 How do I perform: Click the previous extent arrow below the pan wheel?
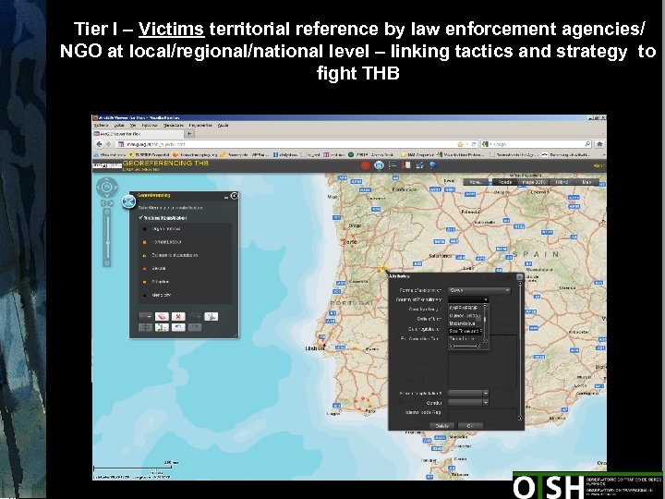[103, 203]
